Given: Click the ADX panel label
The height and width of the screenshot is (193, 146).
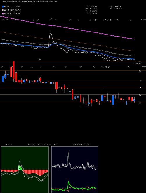Looking at the screenshot, I should [55, 144].
